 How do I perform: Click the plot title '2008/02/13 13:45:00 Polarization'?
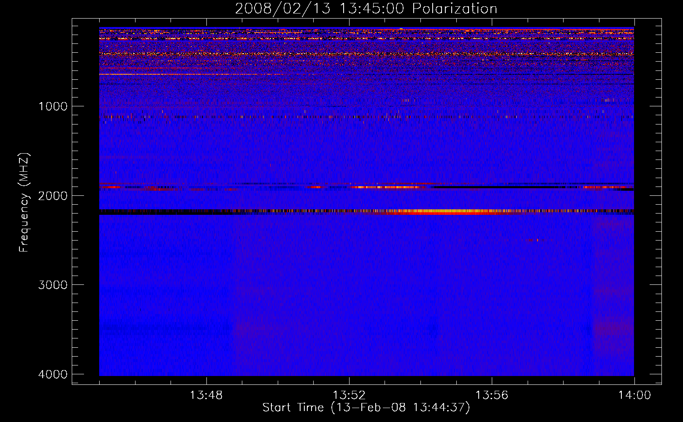[x=366, y=9]
